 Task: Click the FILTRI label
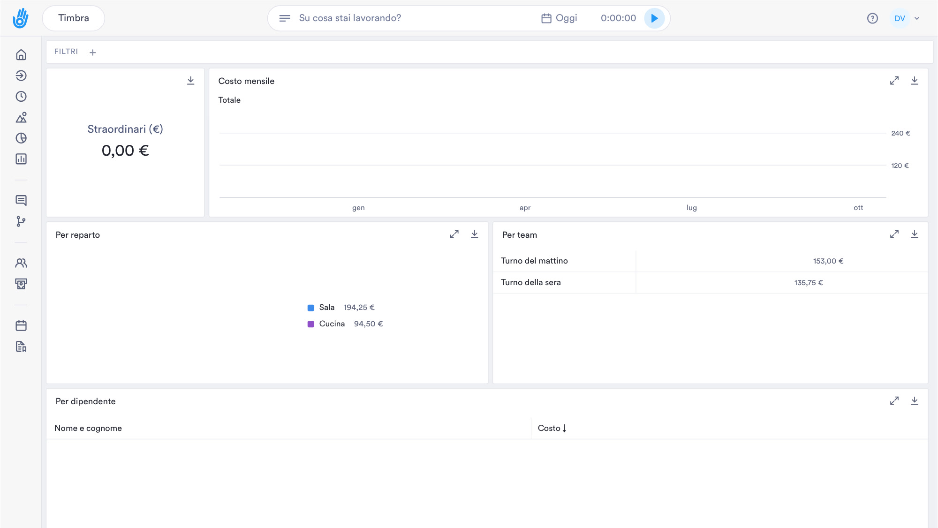click(66, 52)
